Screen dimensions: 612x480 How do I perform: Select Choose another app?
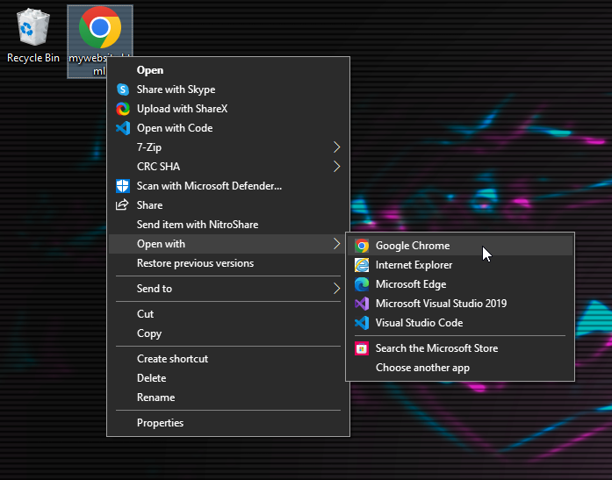pyautogui.click(x=460, y=368)
